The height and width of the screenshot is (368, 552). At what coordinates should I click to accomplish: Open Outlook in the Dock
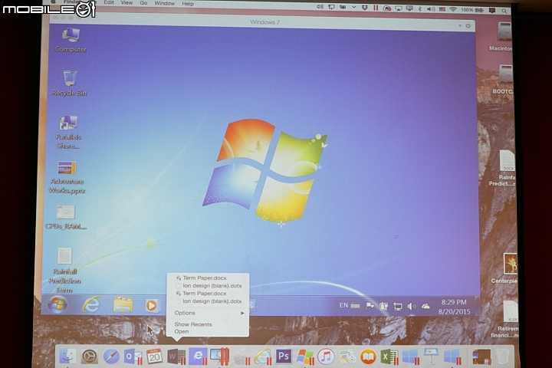[x=133, y=356]
